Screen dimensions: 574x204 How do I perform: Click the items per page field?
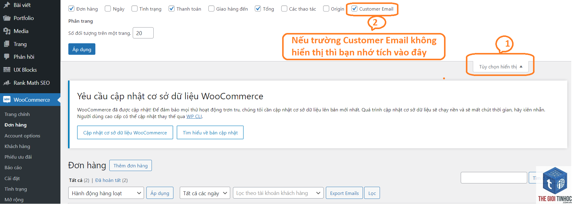143,33
